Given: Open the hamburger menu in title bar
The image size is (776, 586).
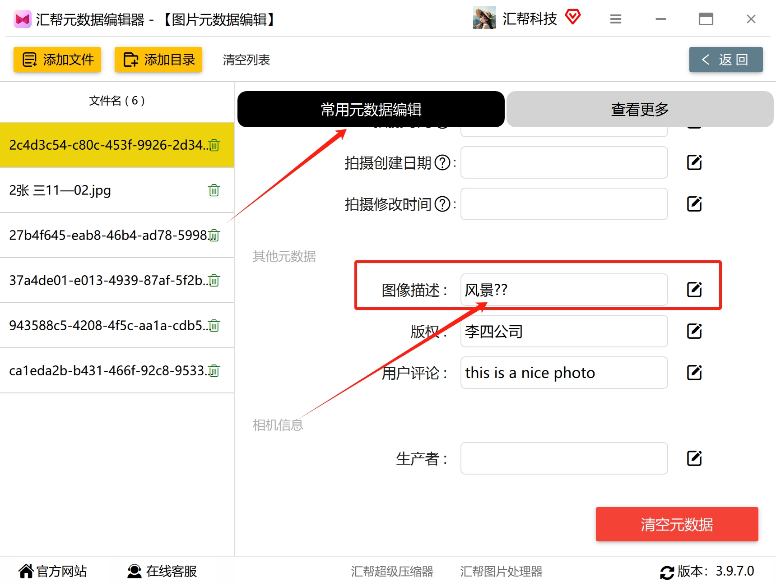Looking at the screenshot, I should (x=615, y=19).
